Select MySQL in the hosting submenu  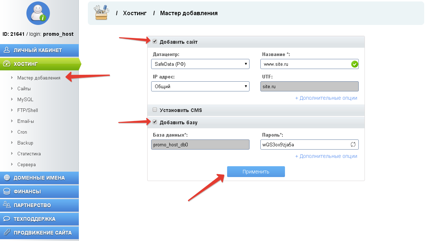(25, 99)
